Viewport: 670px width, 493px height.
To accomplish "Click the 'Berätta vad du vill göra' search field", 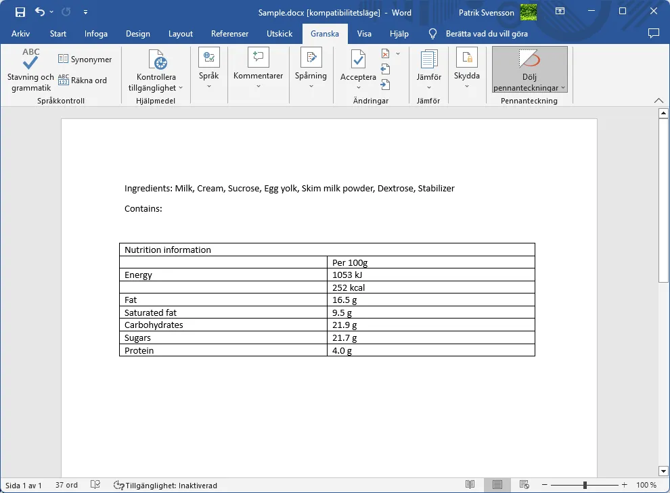I will pyautogui.click(x=487, y=34).
